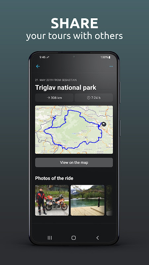The width and height of the screenshot is (149, 265).
Task: Tap the battery icon in status bar
Action: tap(110, 57)
